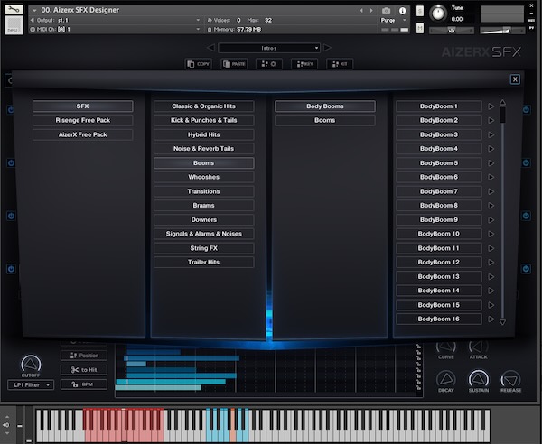This screenshot has width=542, height=444.
Task: Choose the Trailer Hits category
Action: point(203,262)
